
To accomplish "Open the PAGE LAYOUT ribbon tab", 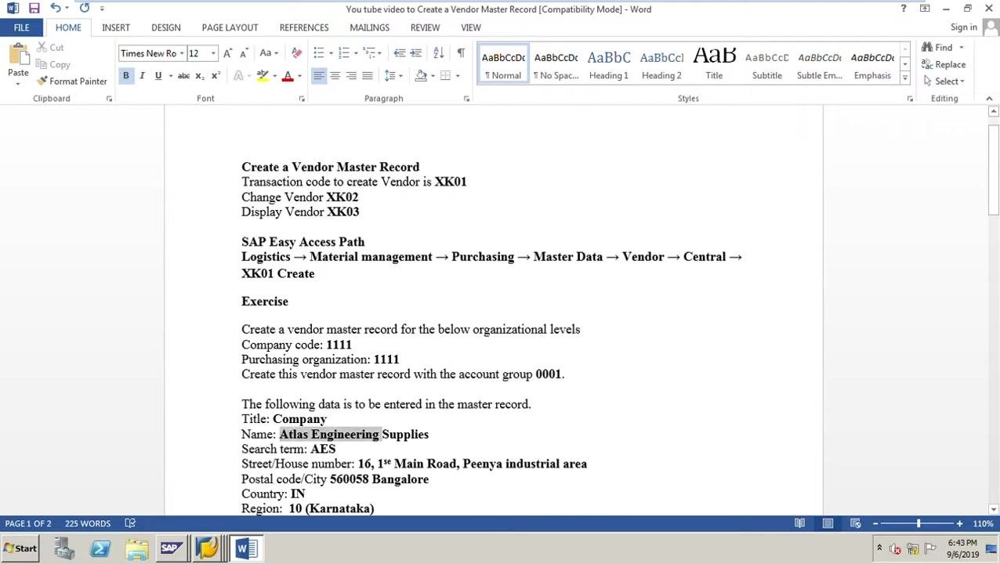I will 230,27.
